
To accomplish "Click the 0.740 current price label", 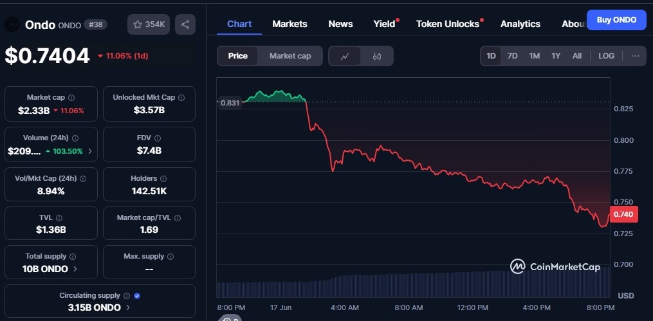I will tap(623, 214).
